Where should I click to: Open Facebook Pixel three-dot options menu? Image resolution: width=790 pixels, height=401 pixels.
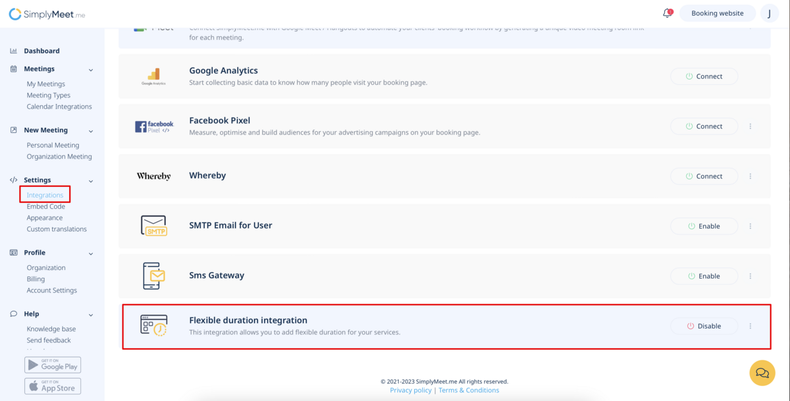pyautogui.click(x=750, y=126)
